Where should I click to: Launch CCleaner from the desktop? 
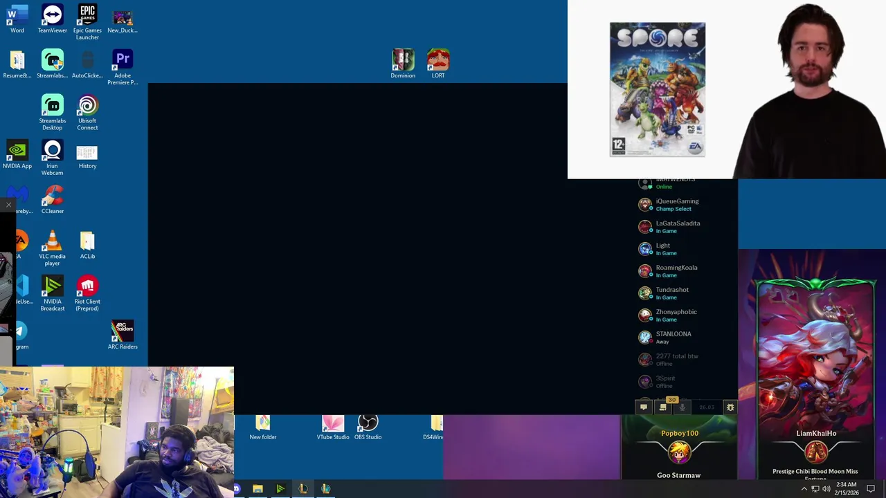53,200
